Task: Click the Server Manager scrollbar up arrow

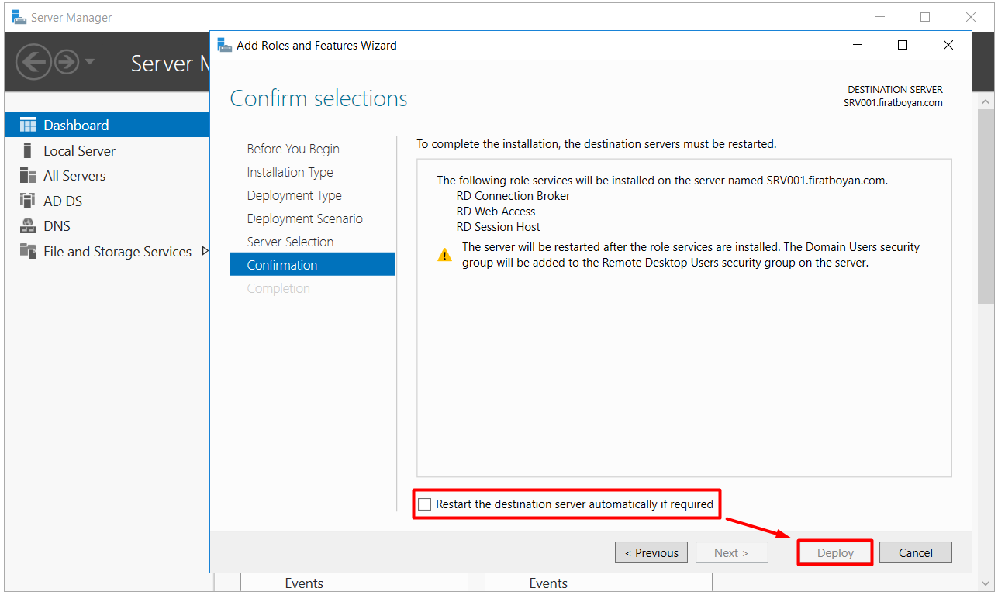Action: click(x=986, y=101)
